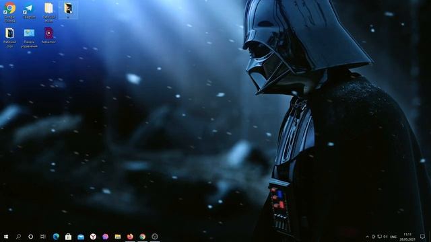This screenshot has width=431, height=242.
Task: Open the Telegram desktop shortcut
Action: click(29, 11)
